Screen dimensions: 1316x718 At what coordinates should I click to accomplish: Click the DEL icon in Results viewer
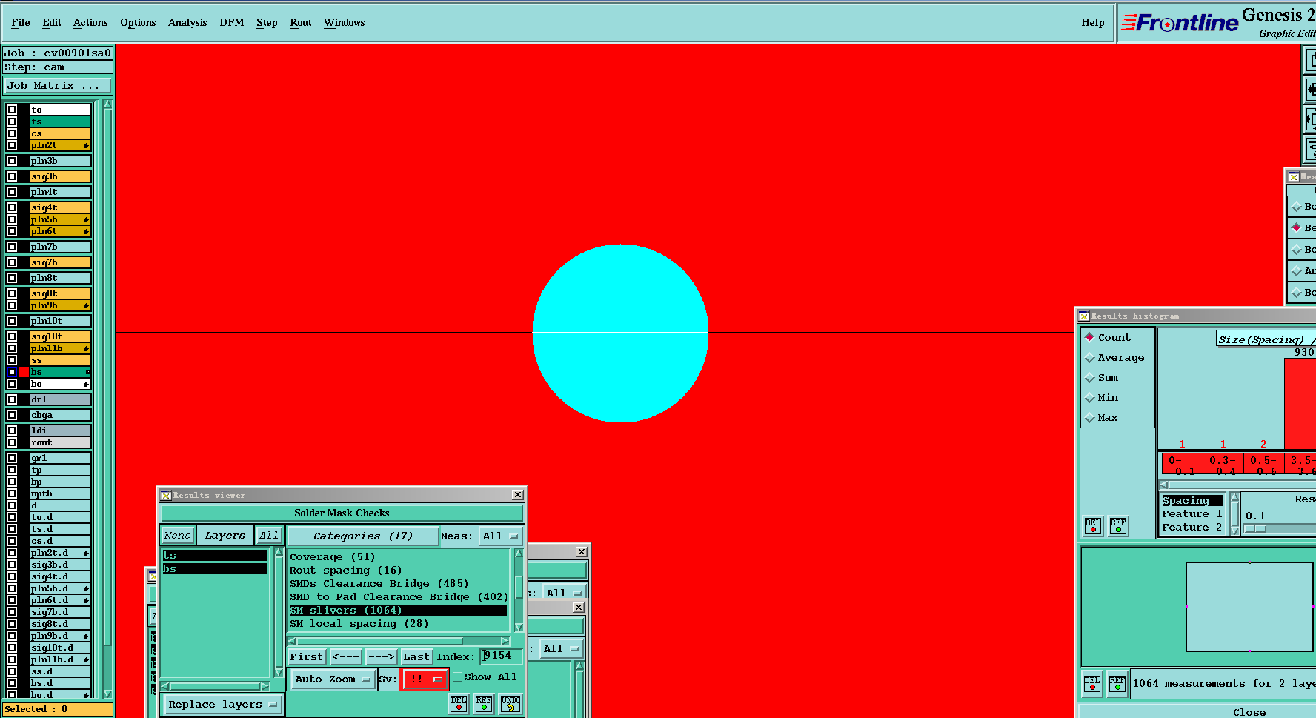tap(459, 704)
